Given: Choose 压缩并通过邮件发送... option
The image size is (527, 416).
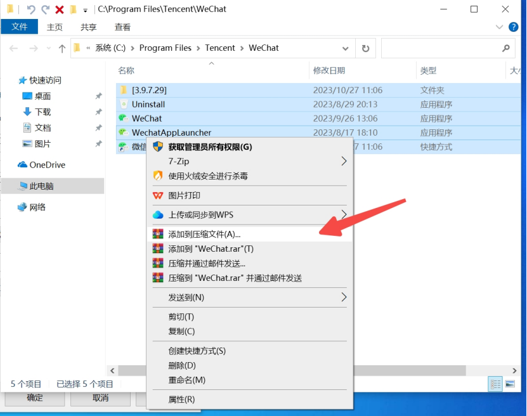Looking at the screenshot, I should tap(249, 263).
